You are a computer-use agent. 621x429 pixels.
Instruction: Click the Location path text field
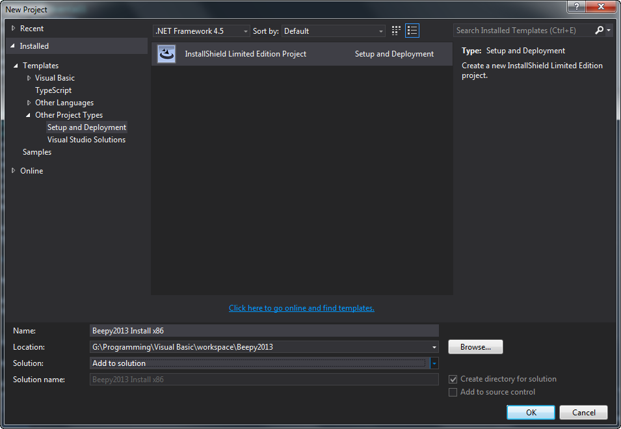point(260,347)
